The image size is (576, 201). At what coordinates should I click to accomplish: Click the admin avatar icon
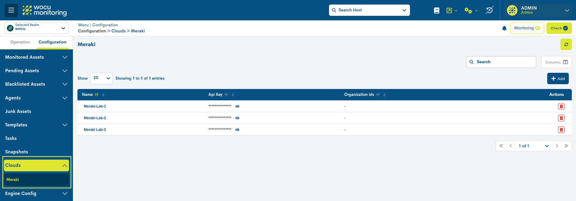(512, 10)
